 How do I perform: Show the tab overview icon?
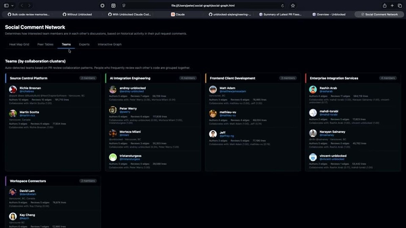click(400, 5)
